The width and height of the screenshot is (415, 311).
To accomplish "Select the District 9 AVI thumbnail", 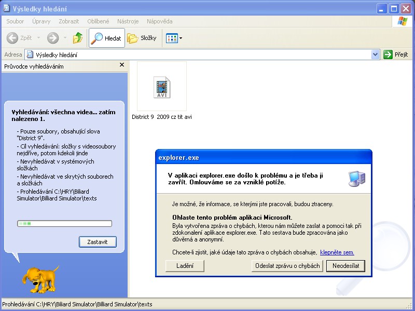I will coord(162,87).
